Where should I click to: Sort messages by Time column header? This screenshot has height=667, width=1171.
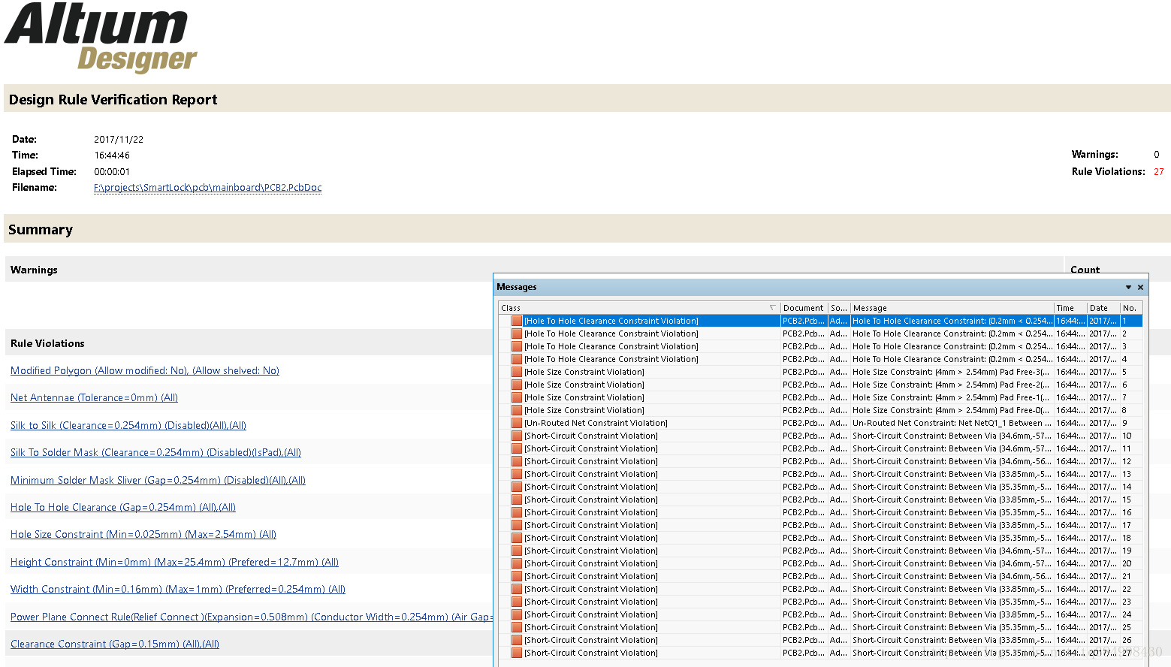[1070, 308]
